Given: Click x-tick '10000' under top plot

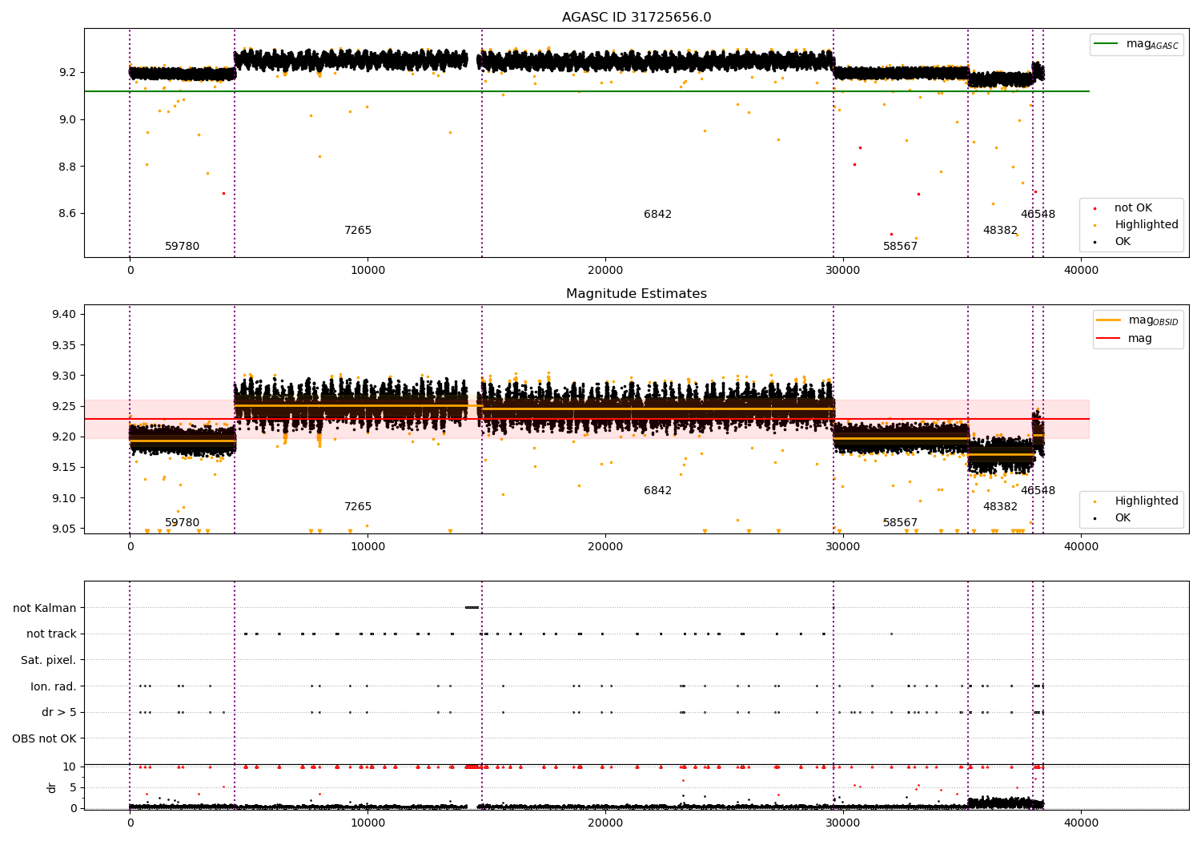Looking at the screenshot, I should coord(368,270).
